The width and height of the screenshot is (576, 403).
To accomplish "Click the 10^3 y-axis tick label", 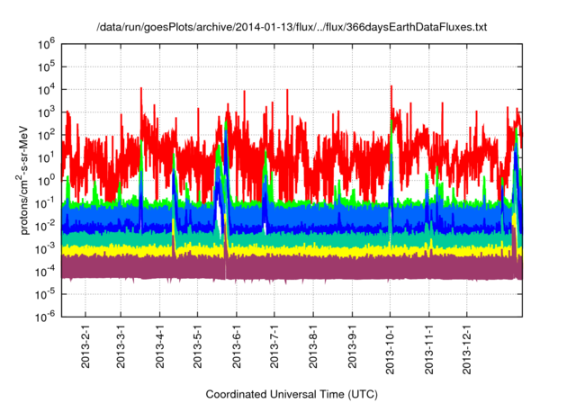I will click(46, 112).
